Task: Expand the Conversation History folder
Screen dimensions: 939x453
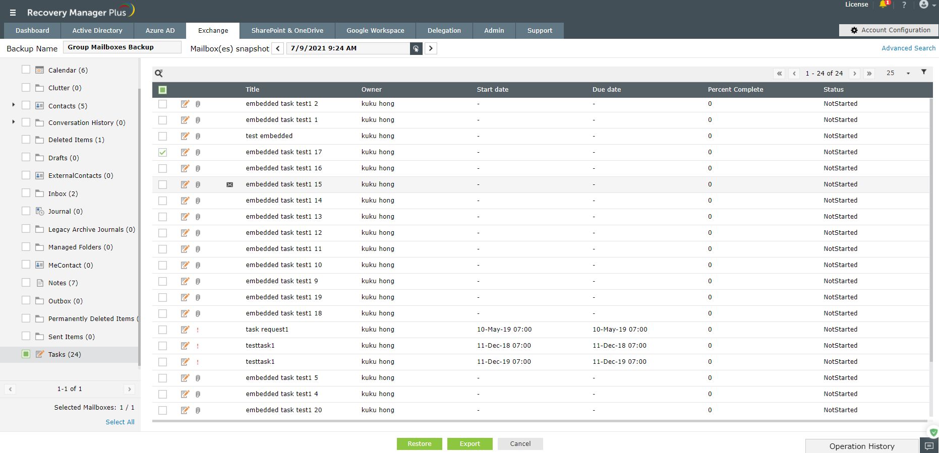Action: click(13, 122)
